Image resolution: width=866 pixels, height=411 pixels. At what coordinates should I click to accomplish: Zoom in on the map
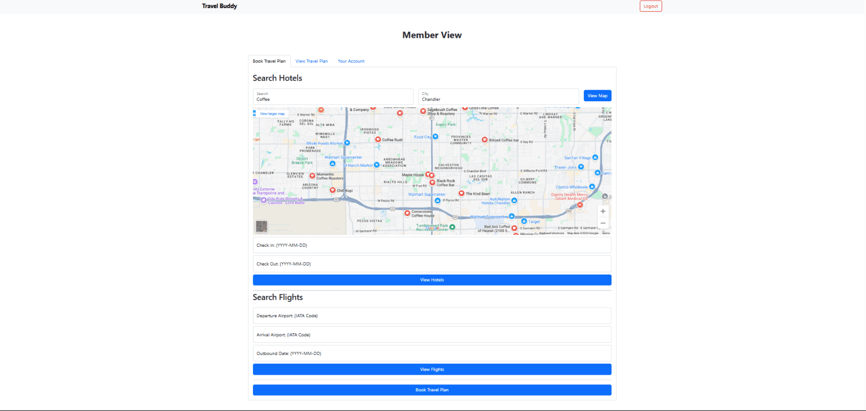pos(603,211)
